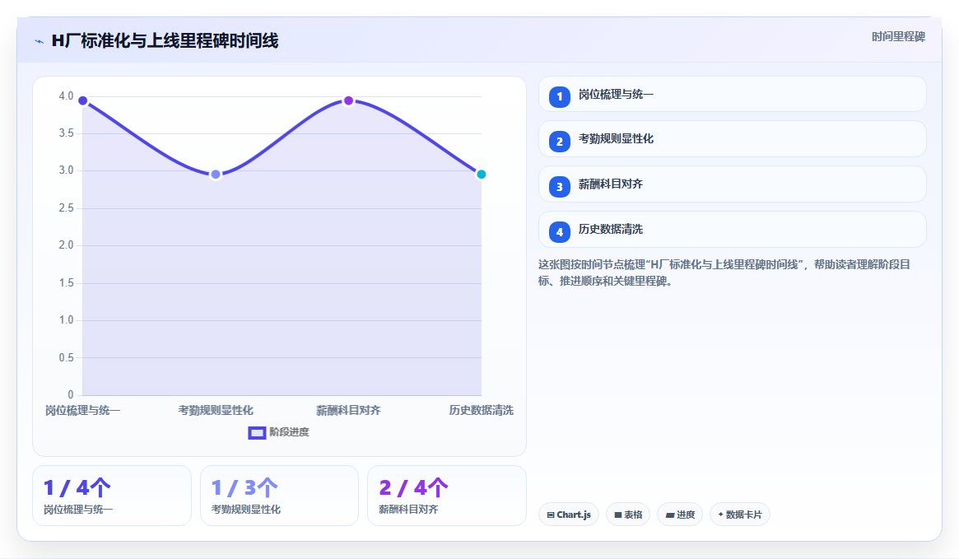
Task: Toggle the 阶段进度 legend swatch
Action: 257,432
